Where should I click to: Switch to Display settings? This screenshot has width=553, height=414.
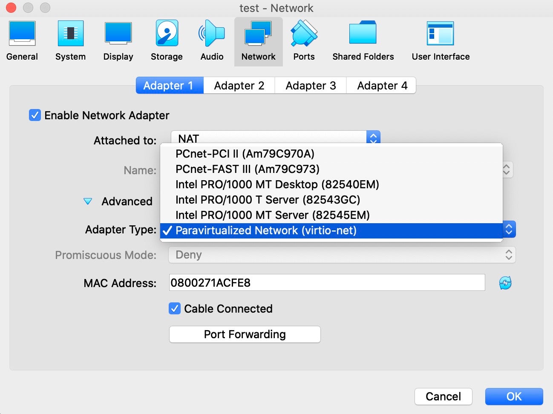(x=118, y=41)
